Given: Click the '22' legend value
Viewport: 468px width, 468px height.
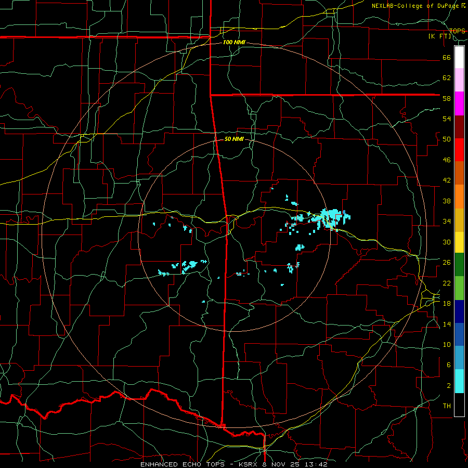Looking at the screenshot, I should 447,283.
